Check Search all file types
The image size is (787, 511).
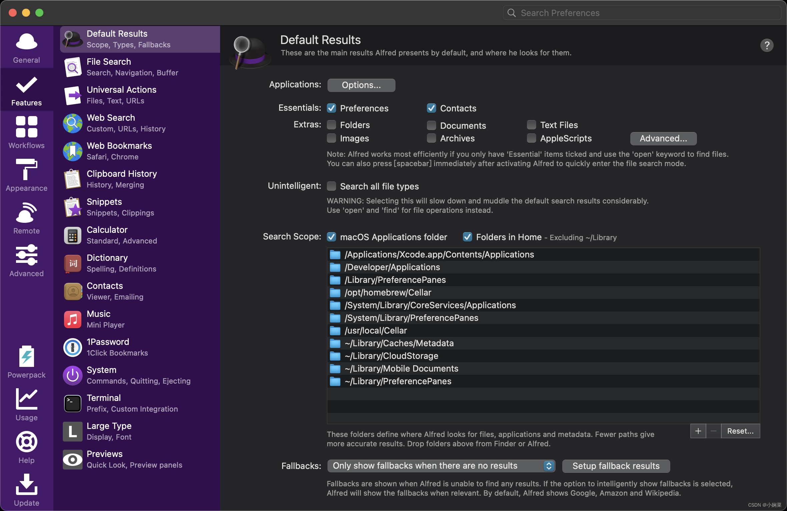point(331,186)
